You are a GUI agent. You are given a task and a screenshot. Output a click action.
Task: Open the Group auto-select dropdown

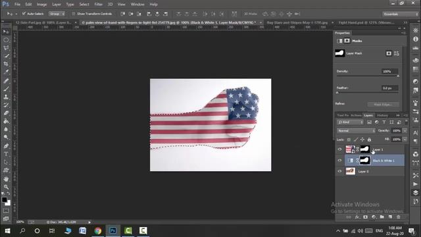point(57,14)
